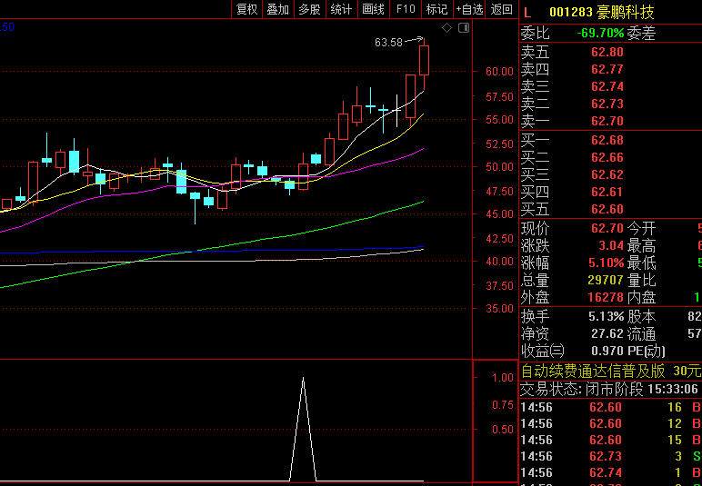Click the 股本 label

642,316
